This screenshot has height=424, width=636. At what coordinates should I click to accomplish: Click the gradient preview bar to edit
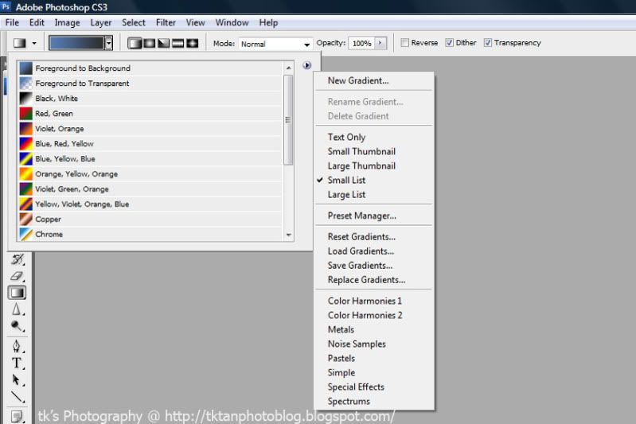tap(76, 43)
